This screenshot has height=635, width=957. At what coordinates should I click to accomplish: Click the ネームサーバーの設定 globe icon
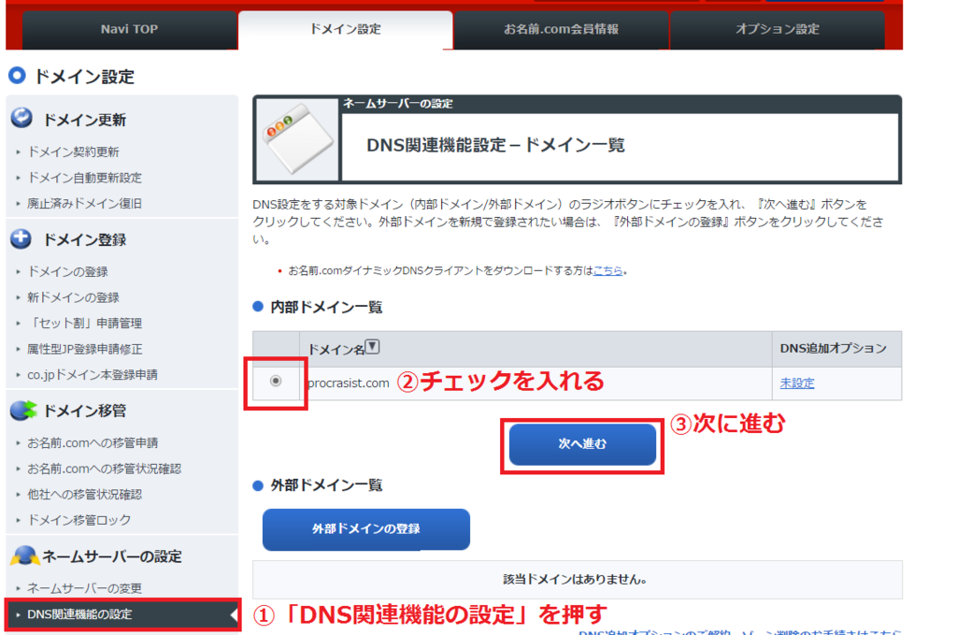point(25,556)
